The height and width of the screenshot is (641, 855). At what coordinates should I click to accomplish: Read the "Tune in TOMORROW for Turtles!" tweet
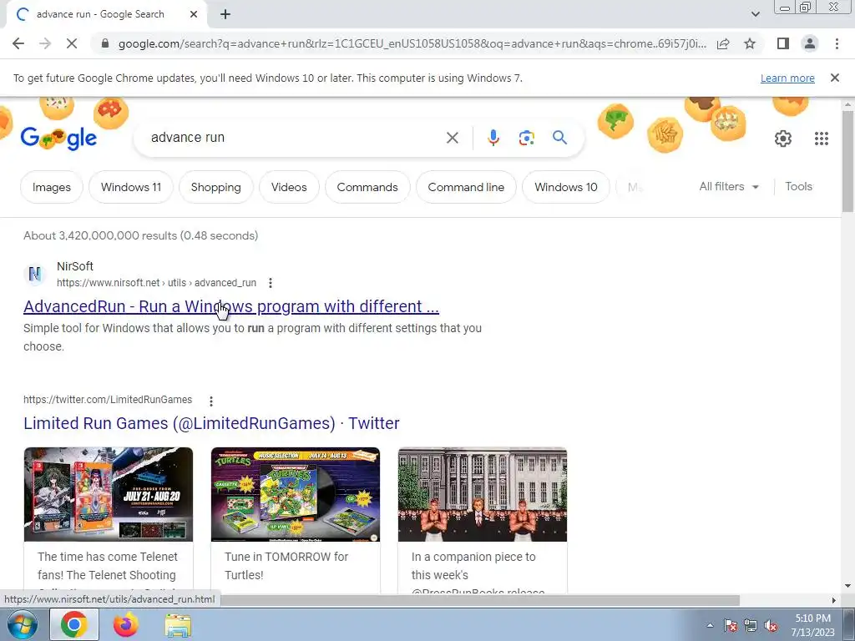[x=286, y=566]
